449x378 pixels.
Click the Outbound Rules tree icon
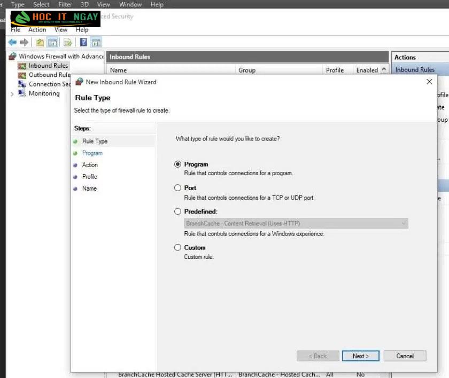coord(22,75)
